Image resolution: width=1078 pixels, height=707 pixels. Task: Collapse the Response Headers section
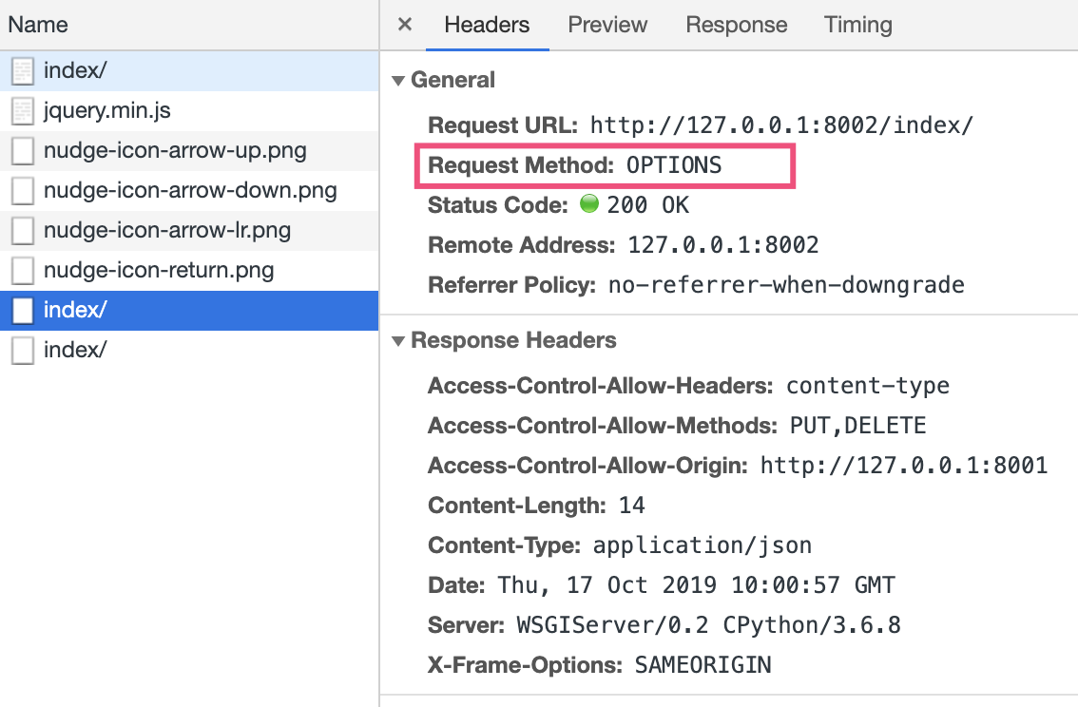point(398,341)
